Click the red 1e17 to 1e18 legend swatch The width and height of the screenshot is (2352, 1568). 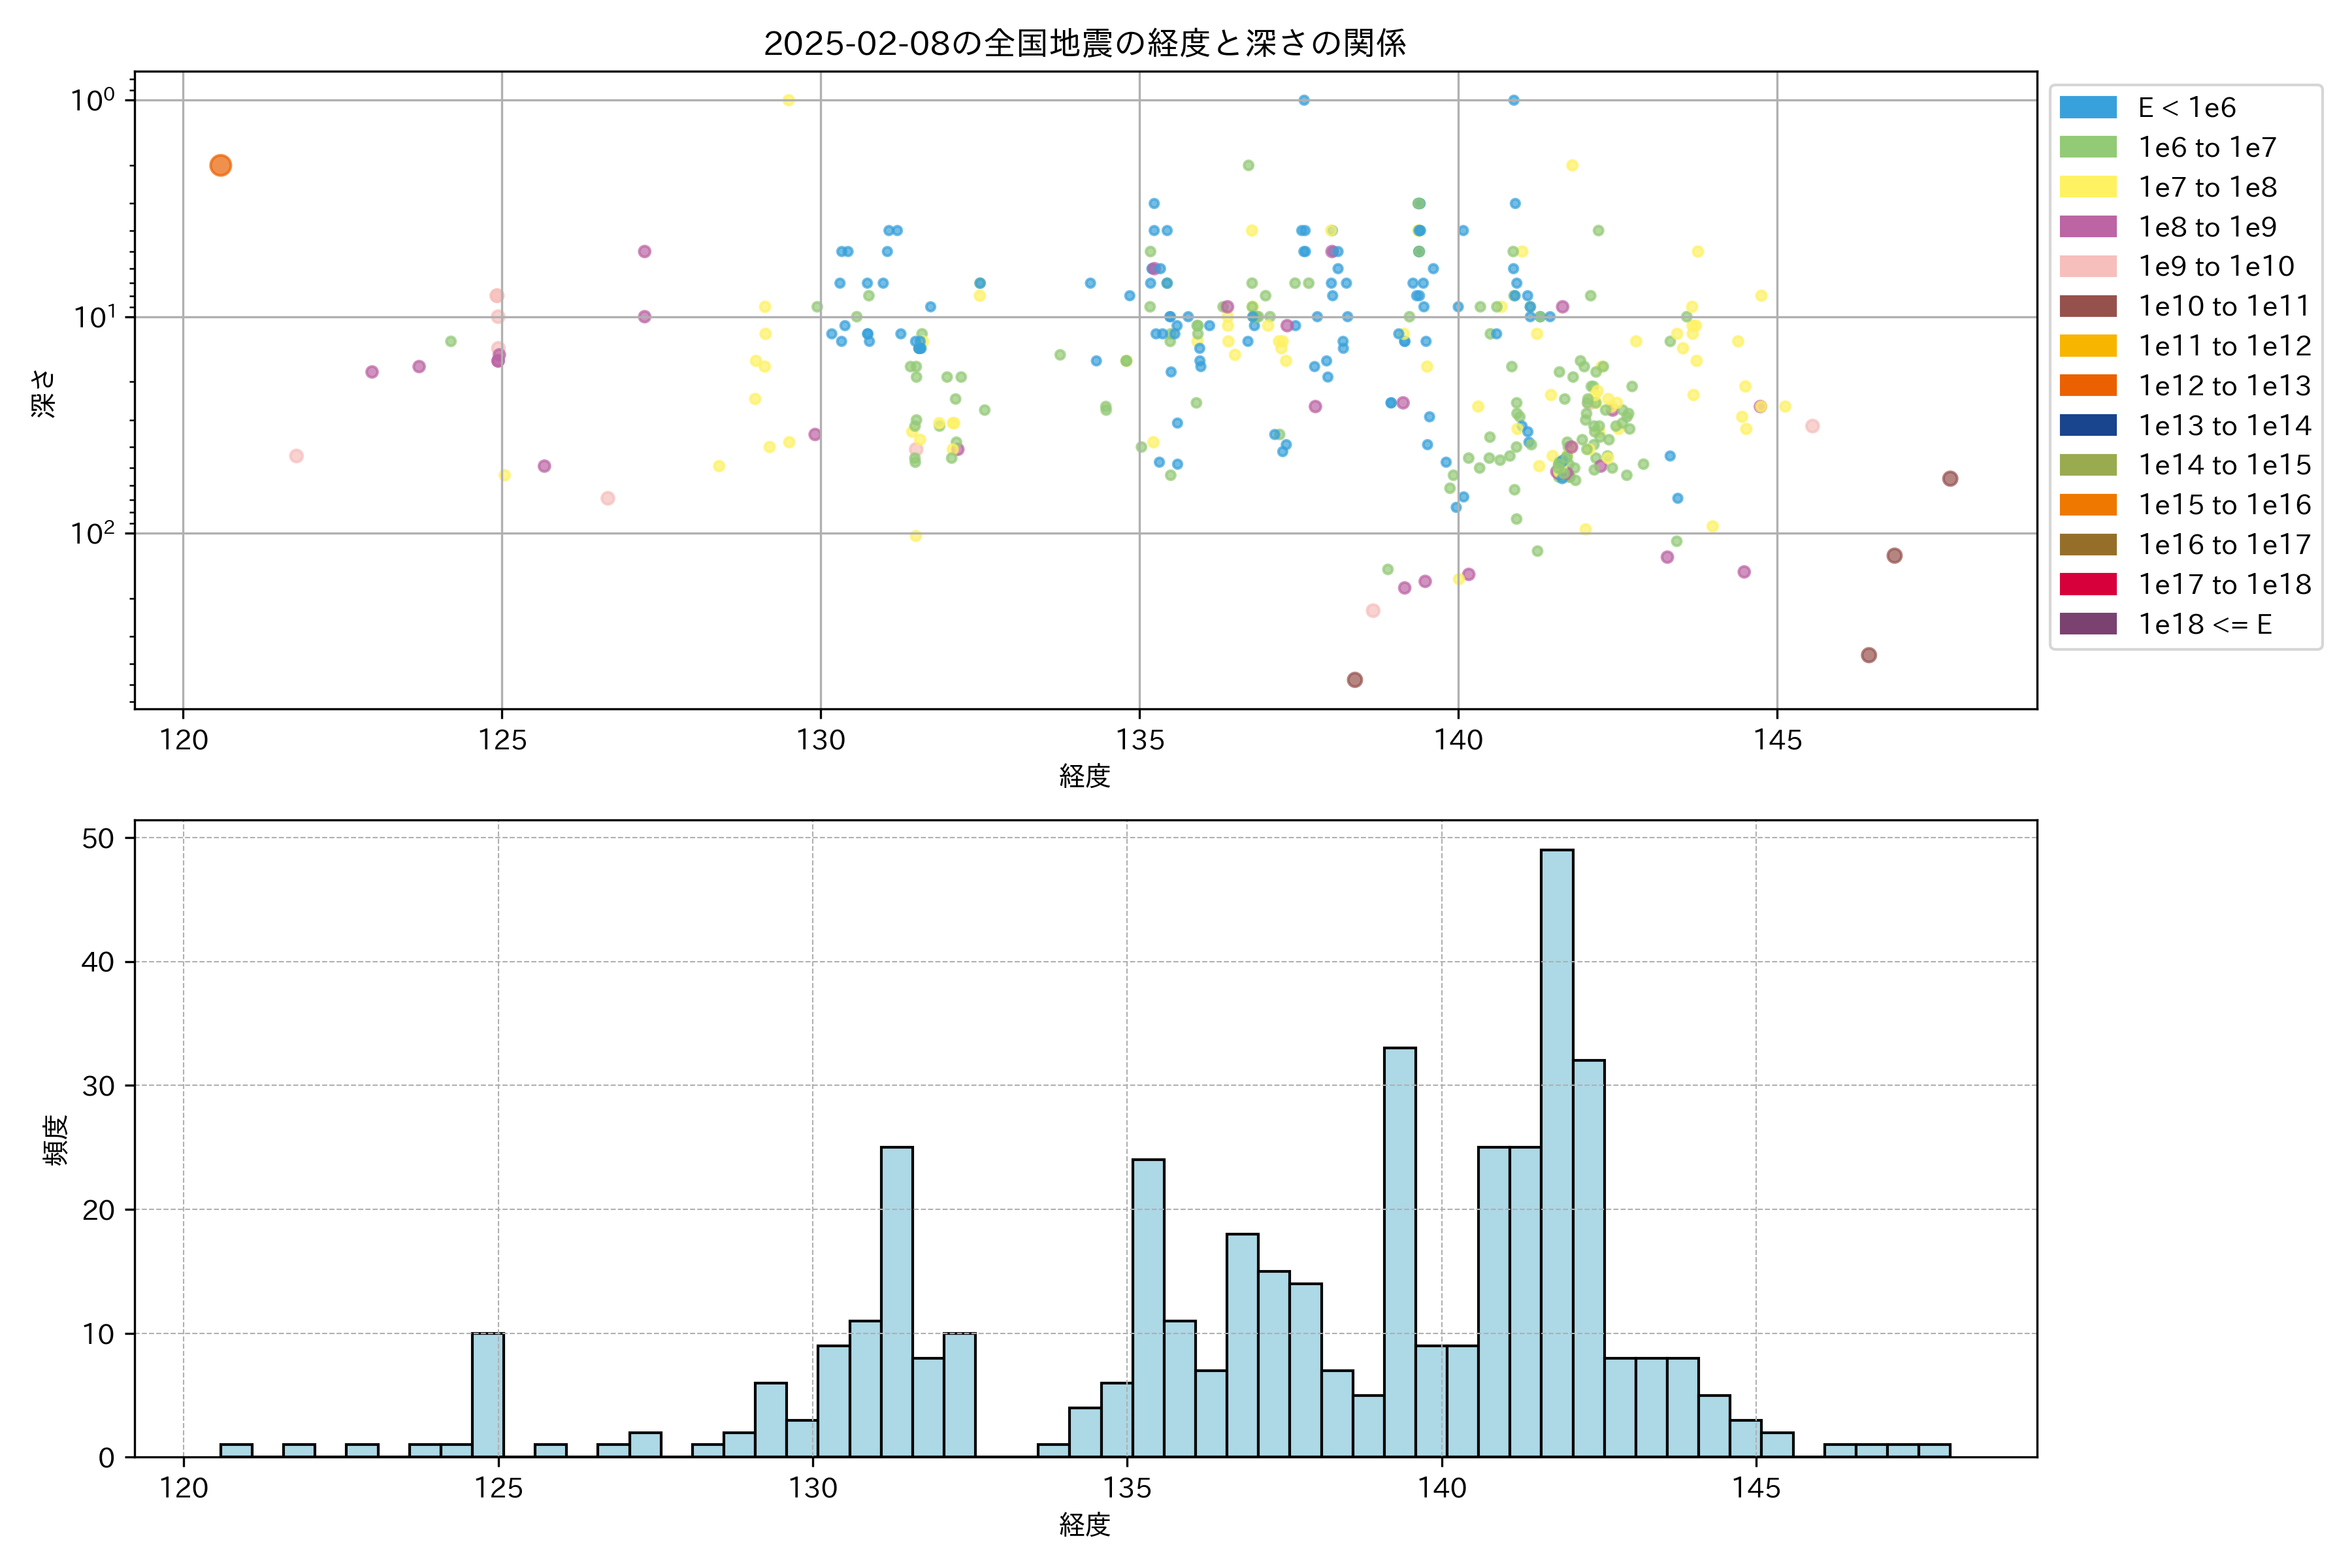click(x=2087, y=584)
